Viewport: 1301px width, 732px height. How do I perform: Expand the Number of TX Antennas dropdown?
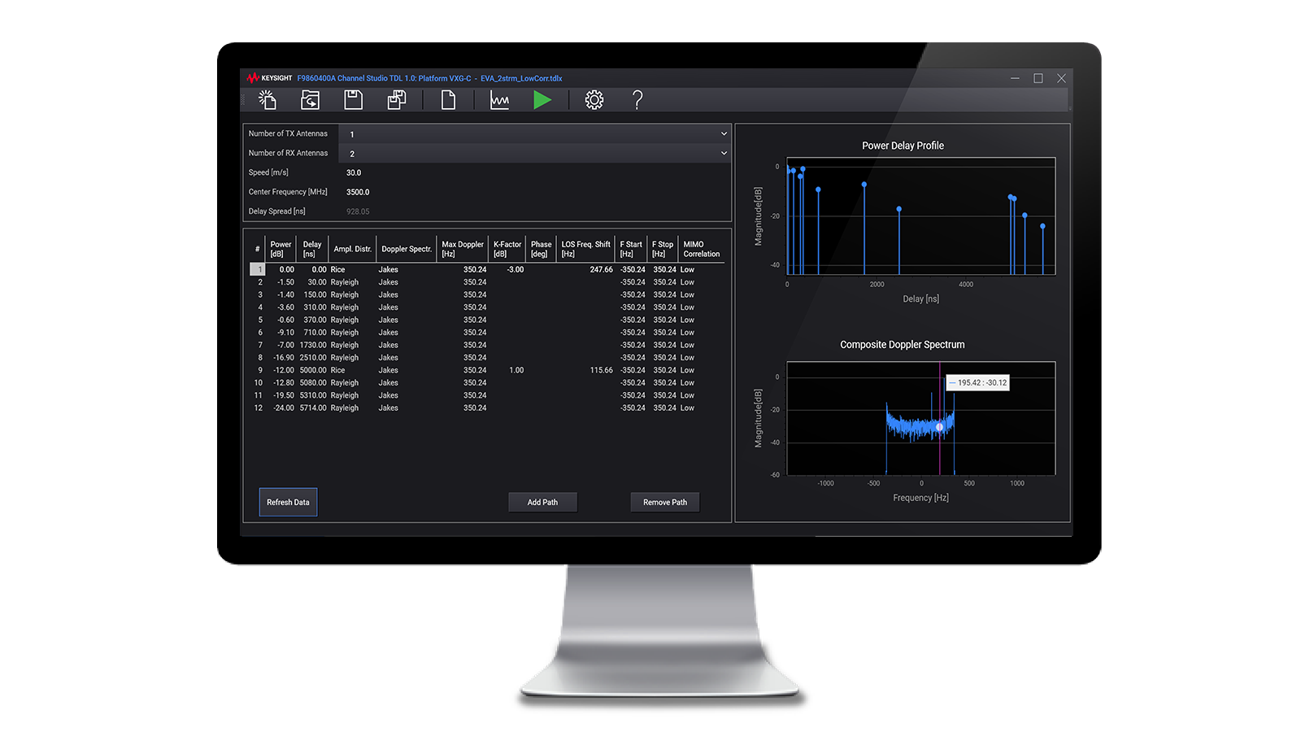click(x=723, y=134)
